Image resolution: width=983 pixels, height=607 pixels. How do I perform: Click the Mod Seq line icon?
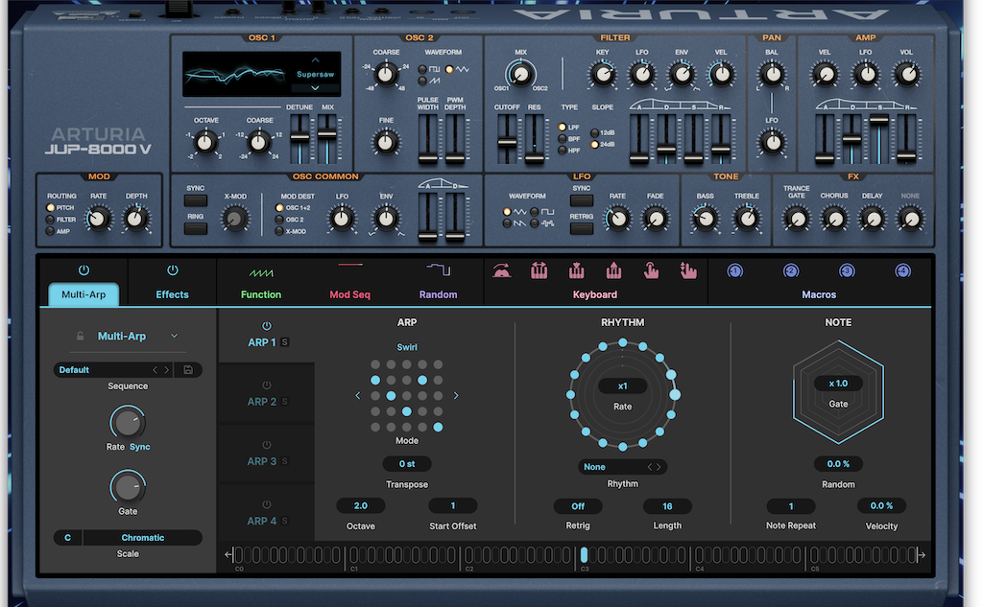pos(349,265)
